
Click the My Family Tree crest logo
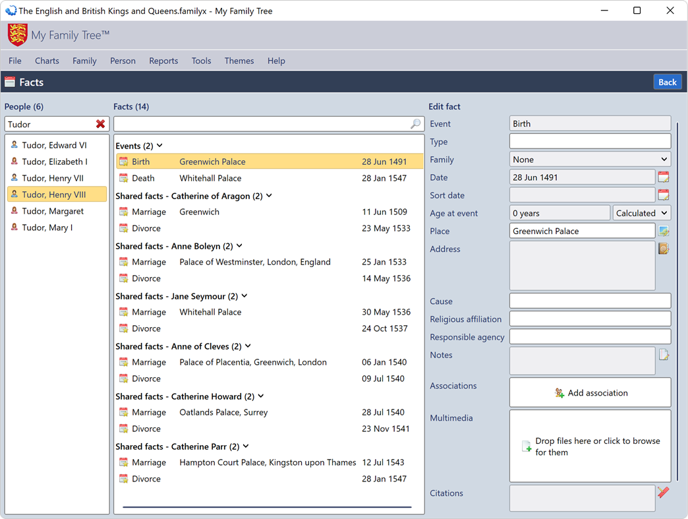click(x=16, y=33)
